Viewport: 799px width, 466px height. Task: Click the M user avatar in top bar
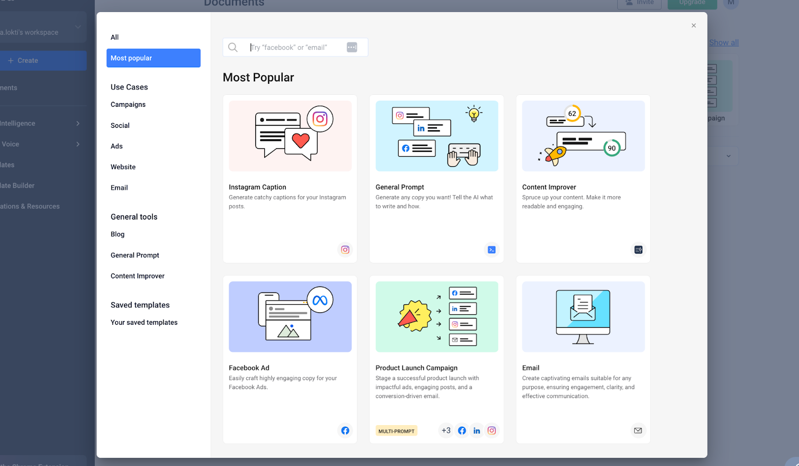731,3
